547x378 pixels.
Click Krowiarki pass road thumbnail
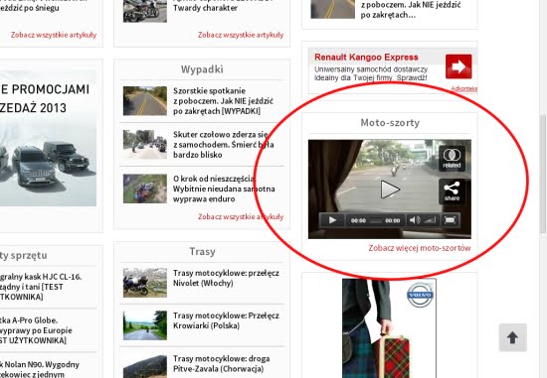[x=145, y=325]
